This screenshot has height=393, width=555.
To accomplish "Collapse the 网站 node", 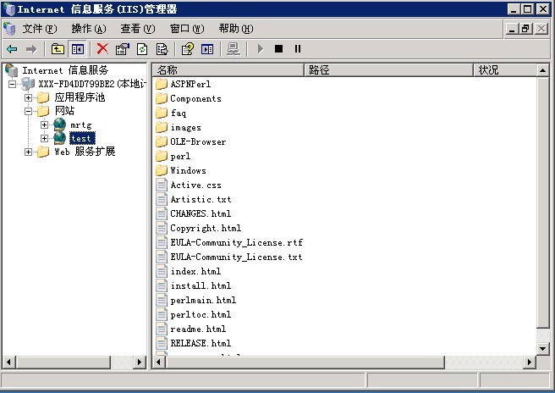I will [28, 111].
